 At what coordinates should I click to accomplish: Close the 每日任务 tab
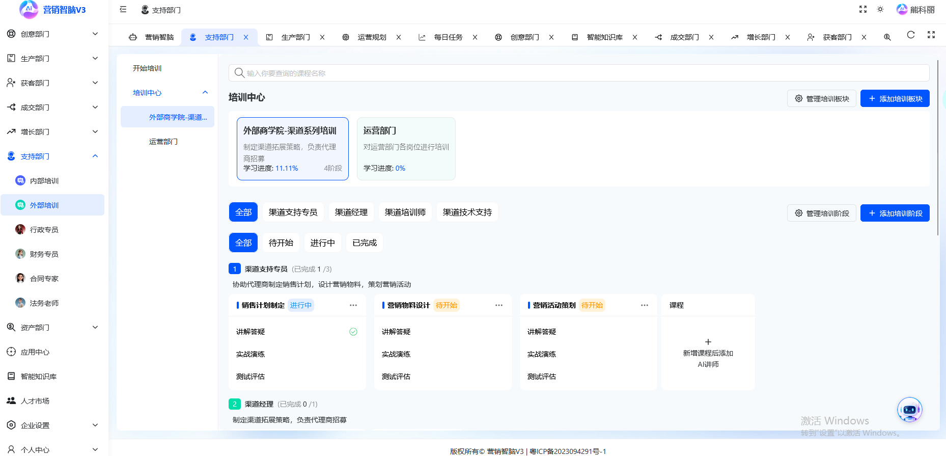[475, 37]
